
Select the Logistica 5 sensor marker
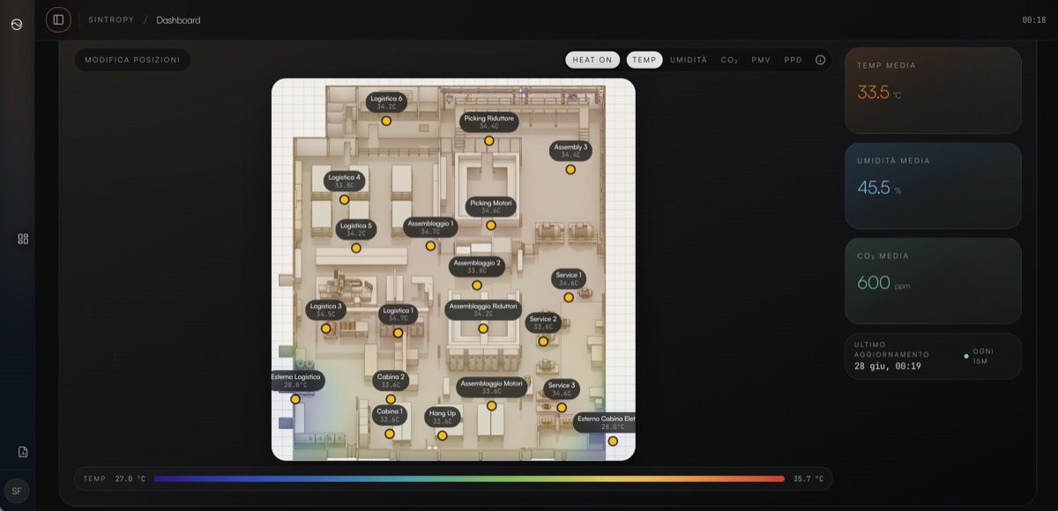tap(356, 248)
